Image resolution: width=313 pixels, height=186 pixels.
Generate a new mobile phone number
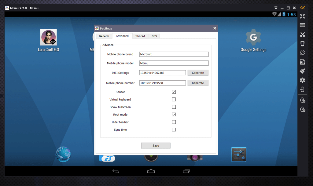198,83
